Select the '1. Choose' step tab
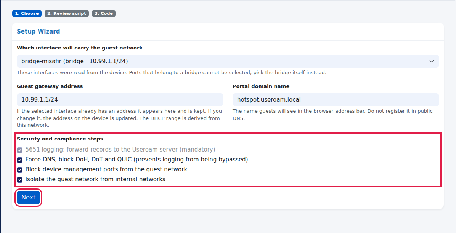The height and width of the screenshot is (233, 456). coord(27,13)
